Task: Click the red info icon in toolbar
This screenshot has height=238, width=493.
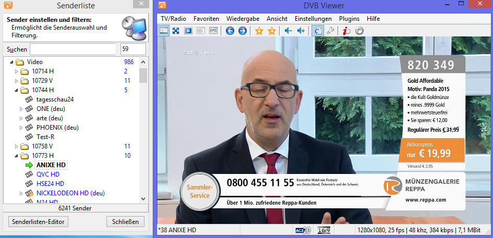Action: [x=346, y=31]
